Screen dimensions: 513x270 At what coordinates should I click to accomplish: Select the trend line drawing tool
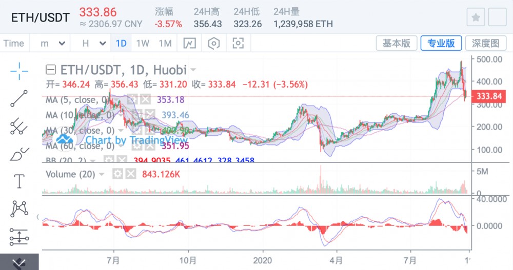[19, 98]
